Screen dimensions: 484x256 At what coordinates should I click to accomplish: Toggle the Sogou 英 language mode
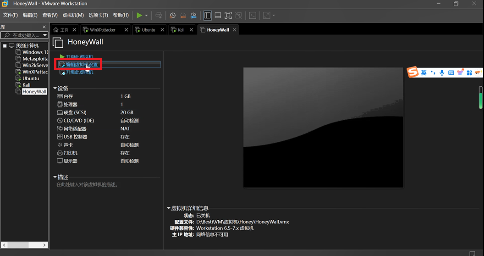424,72
